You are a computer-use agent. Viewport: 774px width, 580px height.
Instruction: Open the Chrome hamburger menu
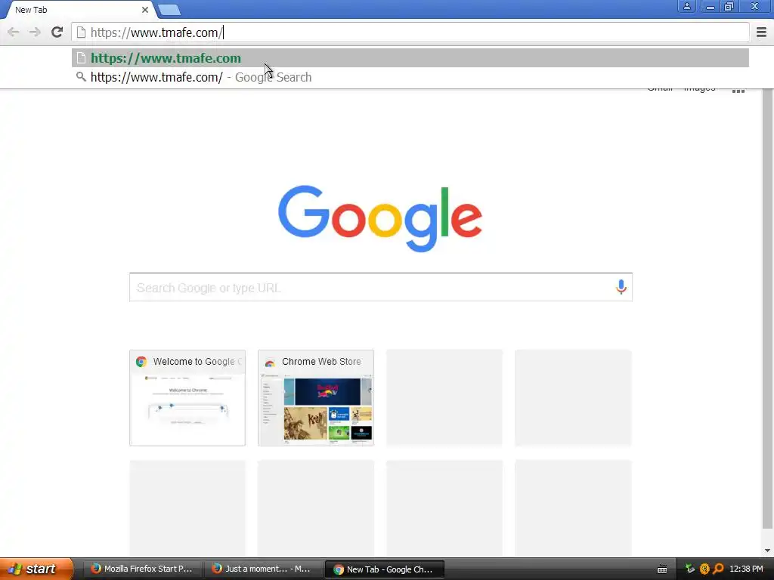pos(761,32)
